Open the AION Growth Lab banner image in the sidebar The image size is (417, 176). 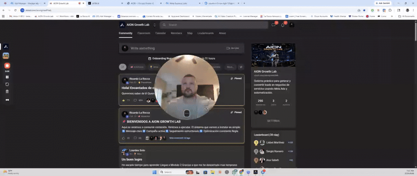point(273,55)
